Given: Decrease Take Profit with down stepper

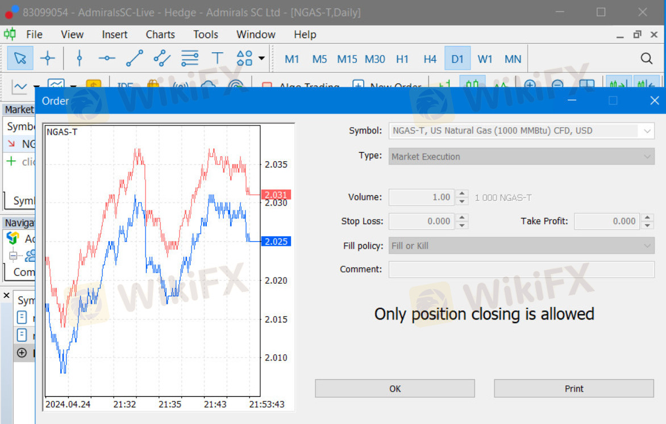Looking at the screenshot, I should pos(647,225).
